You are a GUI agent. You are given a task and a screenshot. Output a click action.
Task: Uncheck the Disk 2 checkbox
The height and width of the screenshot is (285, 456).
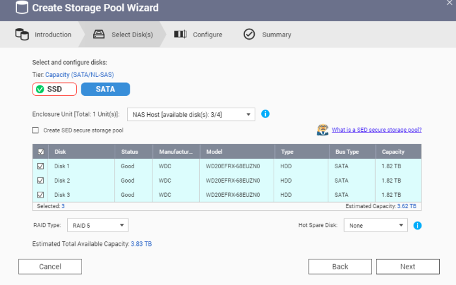click(40, 181)
